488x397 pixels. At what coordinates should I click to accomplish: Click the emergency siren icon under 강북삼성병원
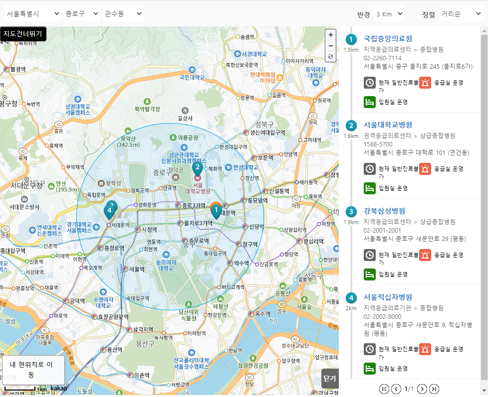tap(425, 255)
